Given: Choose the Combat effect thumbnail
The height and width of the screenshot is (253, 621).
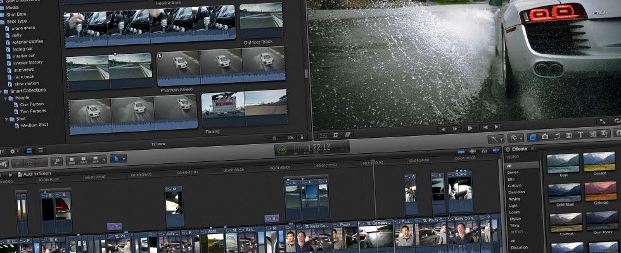Looking at the screenshot, I should [567, 223].
